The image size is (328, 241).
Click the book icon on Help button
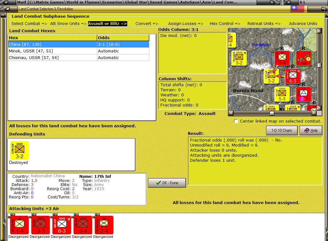(307, 130)
